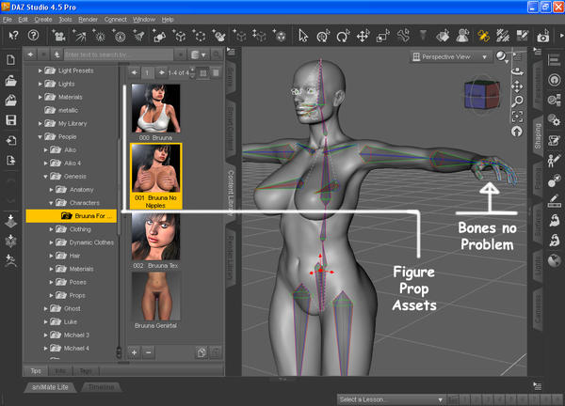Screen dimensions: 565x406
Task: Click the Render camera icon
Action: tap(543, 36)
